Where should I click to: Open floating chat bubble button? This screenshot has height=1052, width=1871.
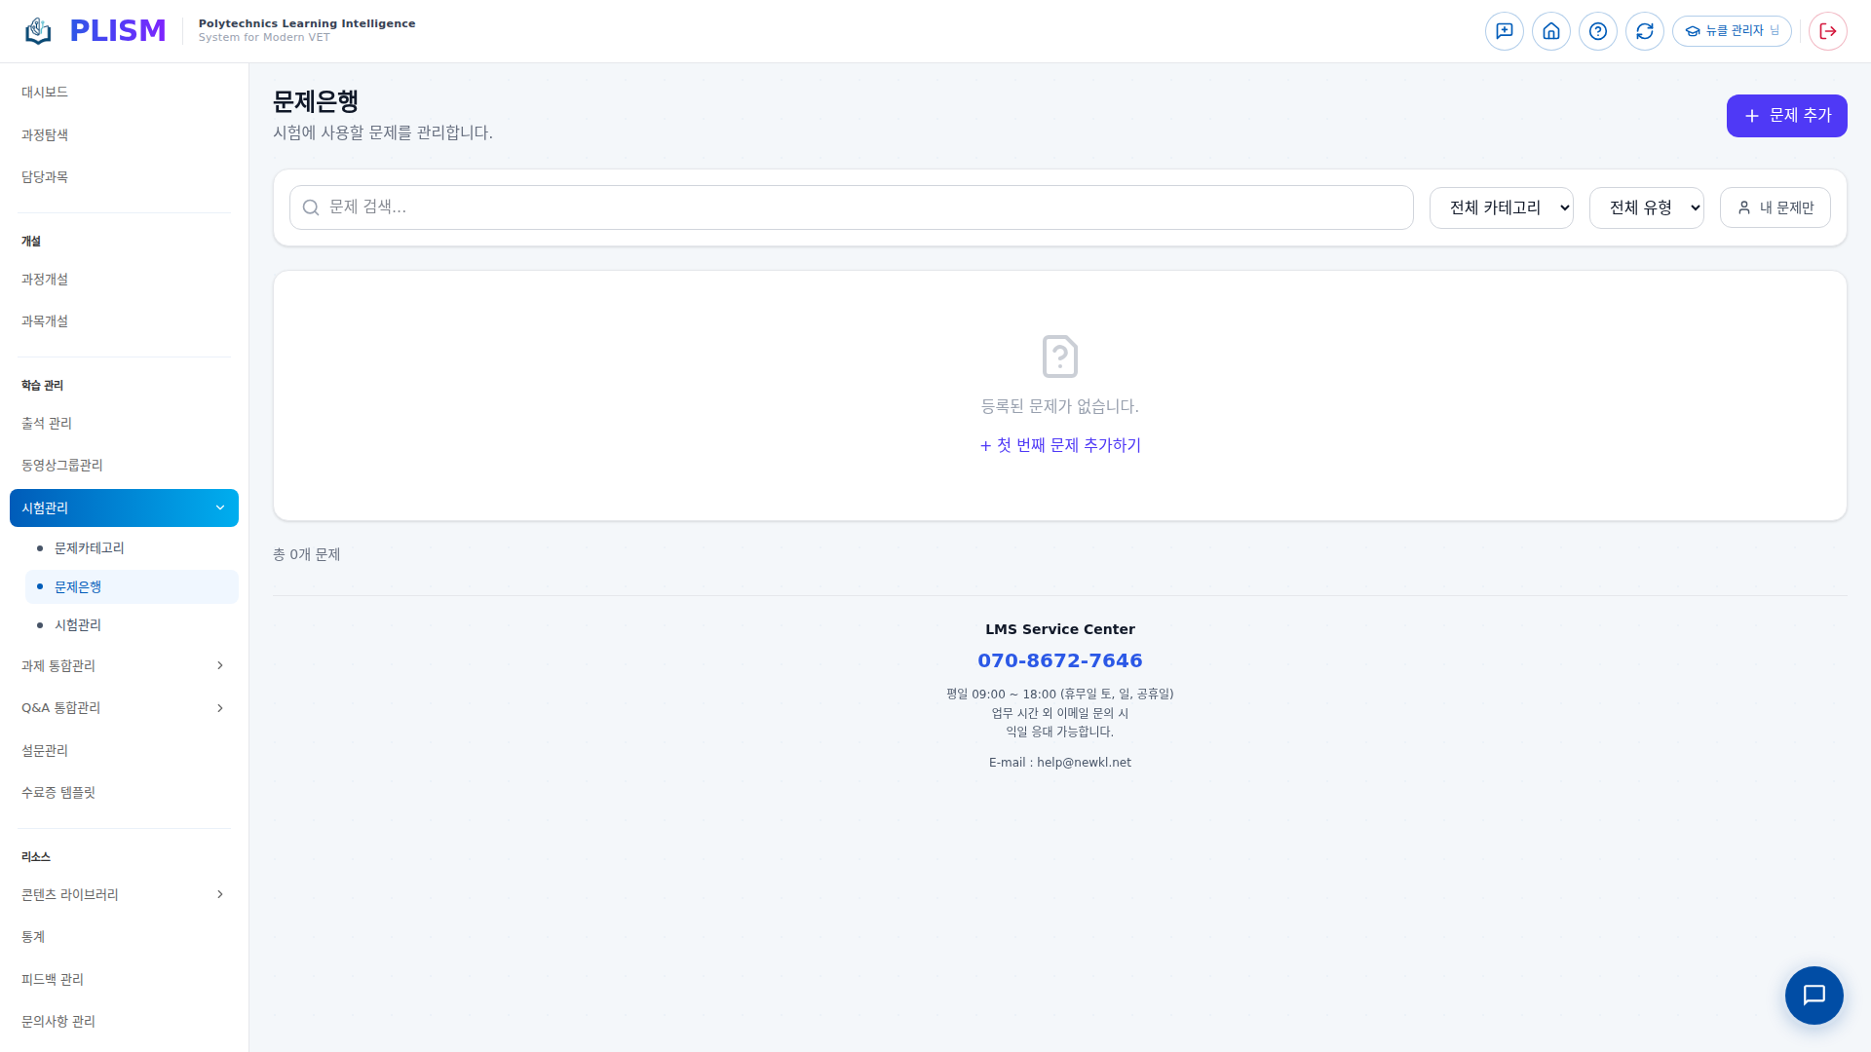1814,995
